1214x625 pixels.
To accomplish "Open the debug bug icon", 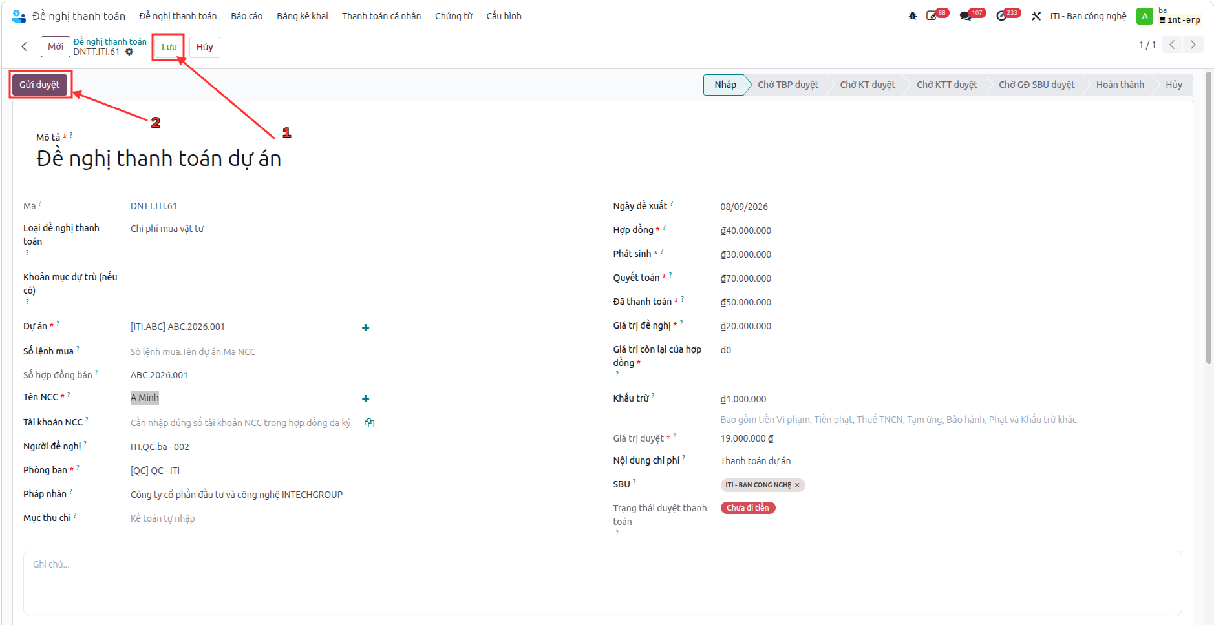I will [913, 16].
